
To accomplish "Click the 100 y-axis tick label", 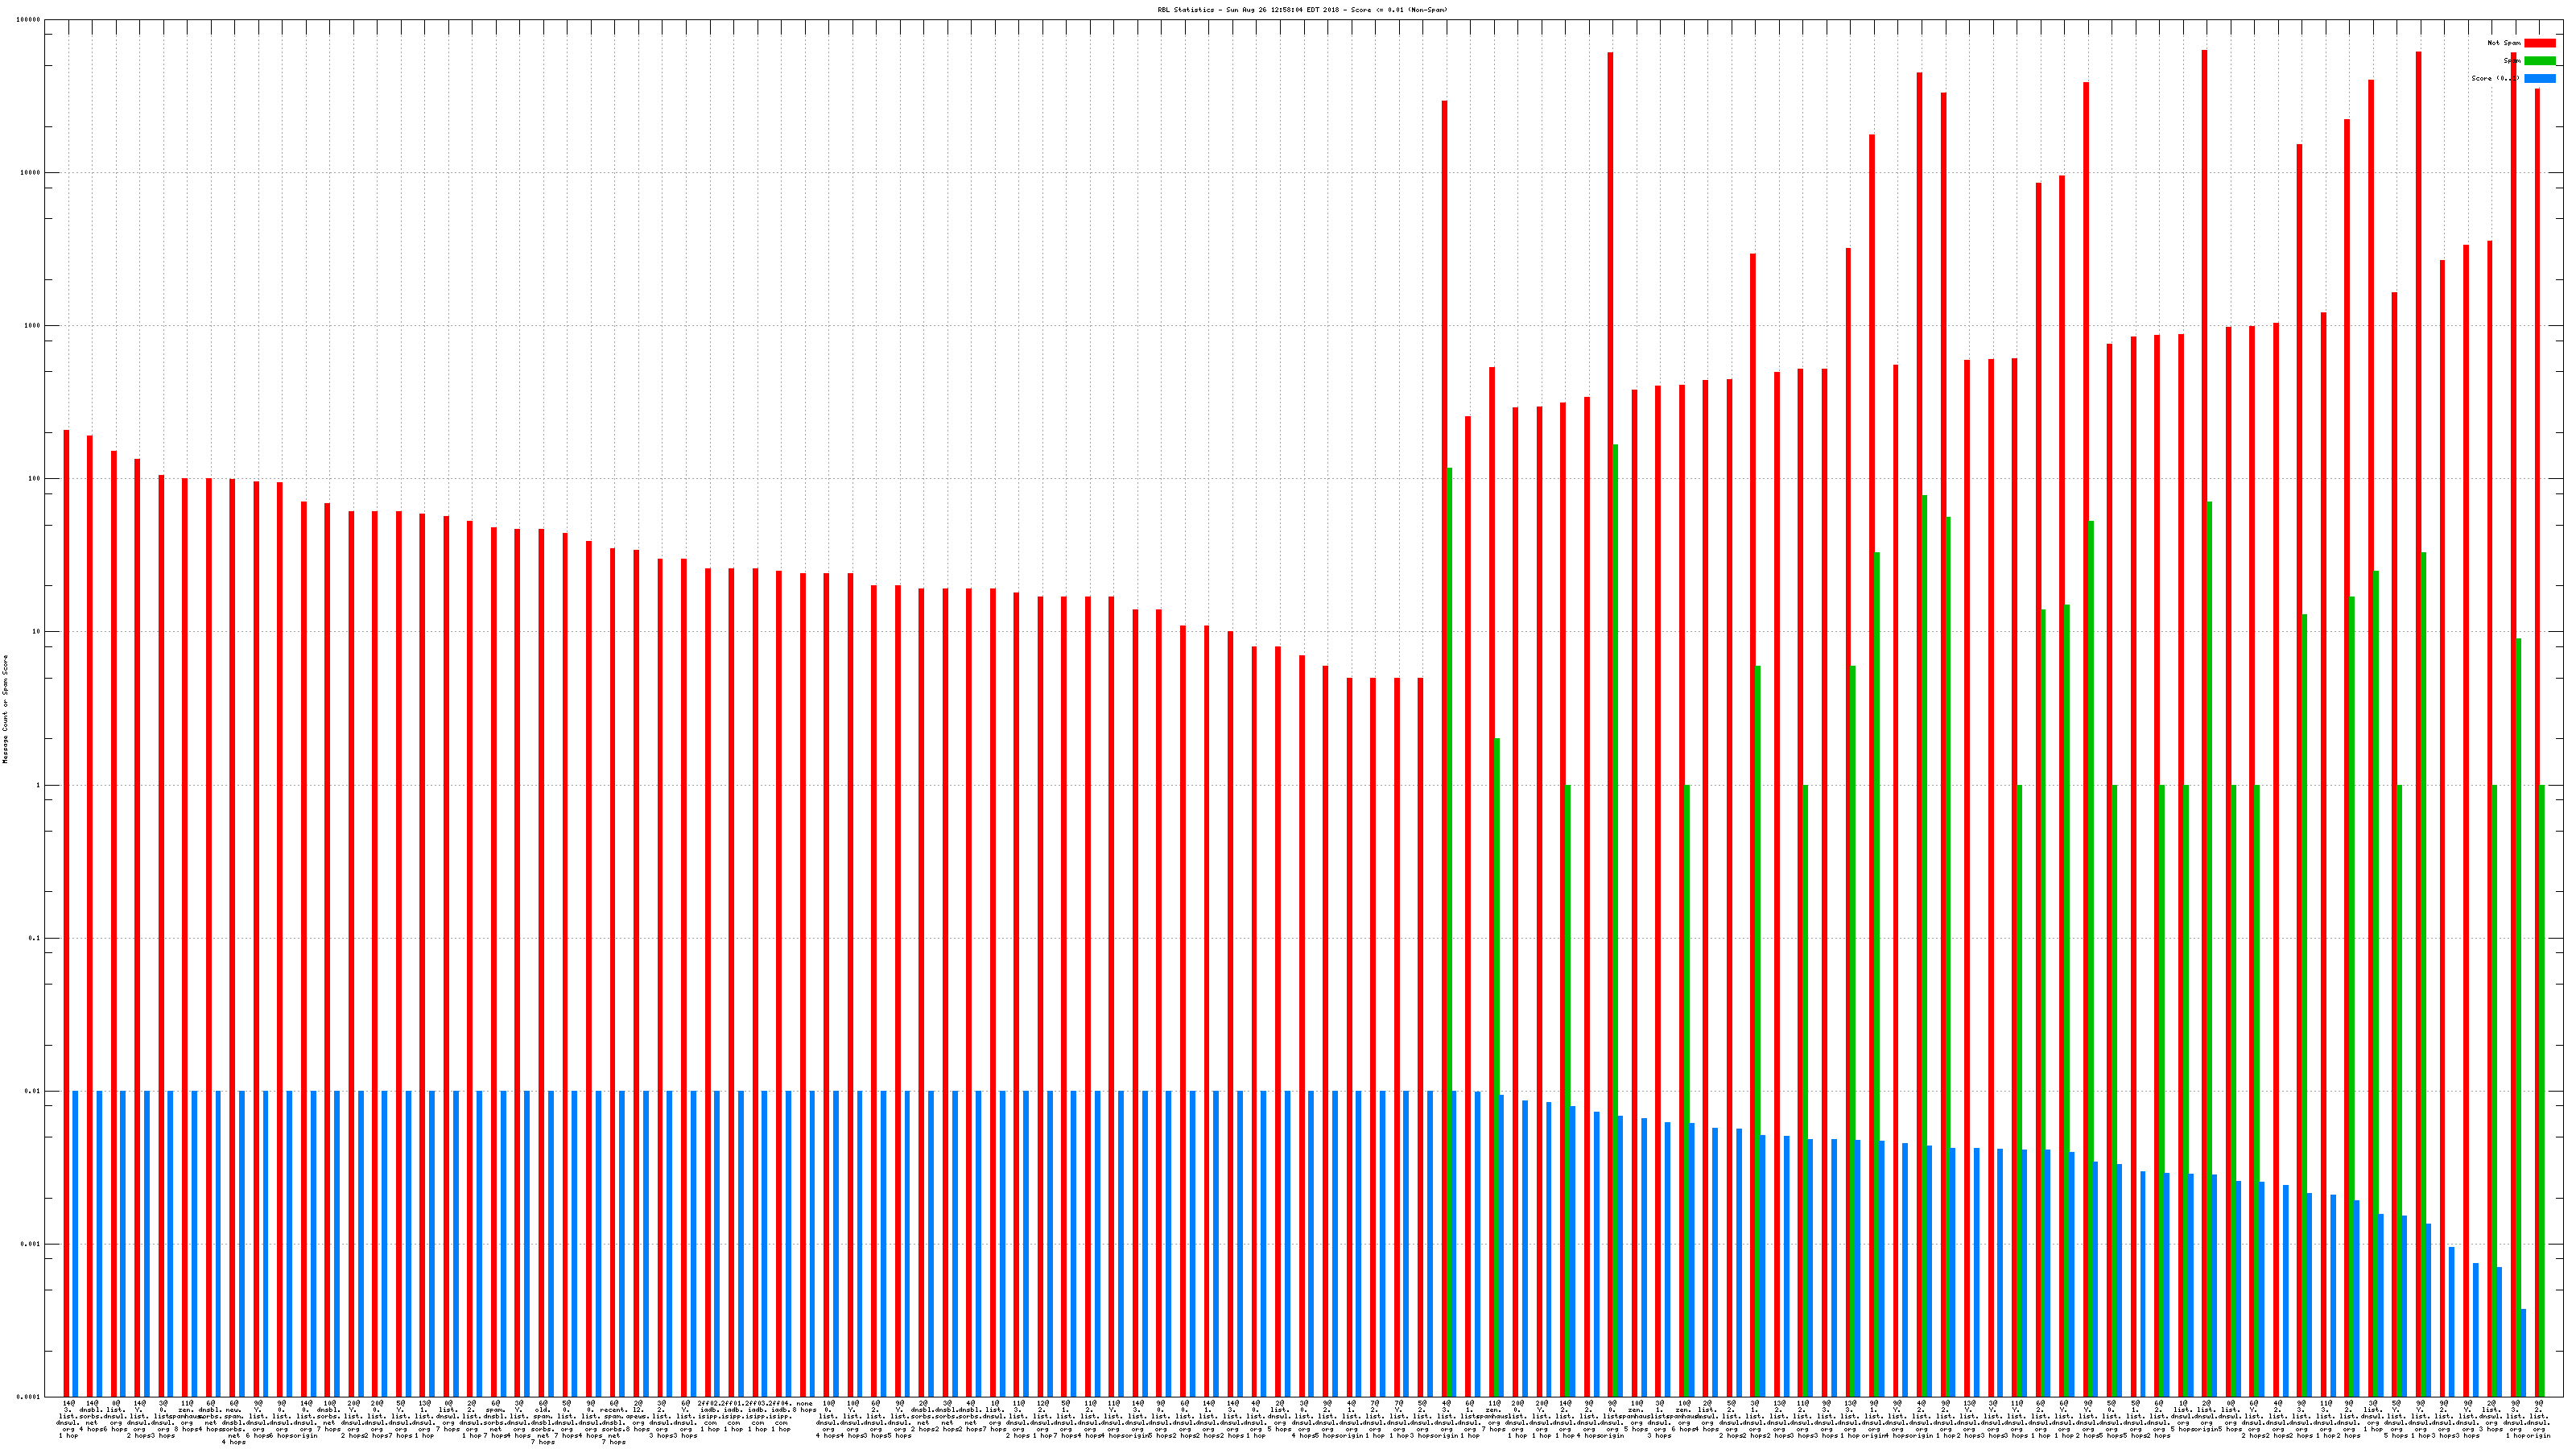I will [35, 479].
